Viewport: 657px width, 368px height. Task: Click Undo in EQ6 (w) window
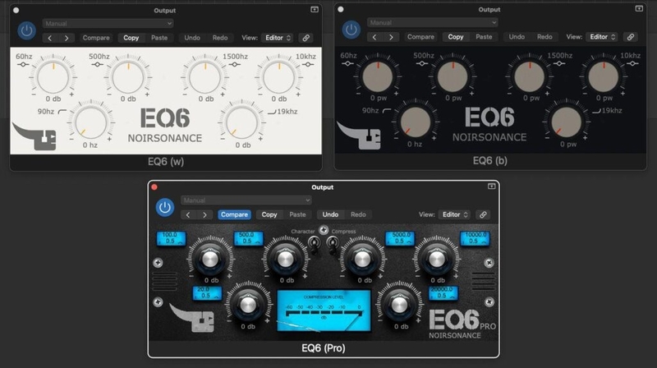pos(192,38)
